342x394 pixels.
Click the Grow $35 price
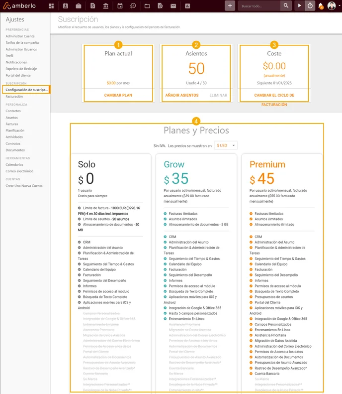176,179
